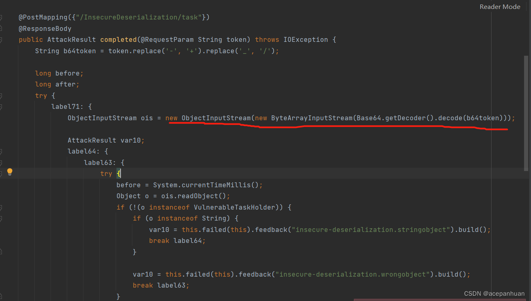Click 'ois.readObject()' call
This screenshot has height=301, width=531.
point(193,196)
